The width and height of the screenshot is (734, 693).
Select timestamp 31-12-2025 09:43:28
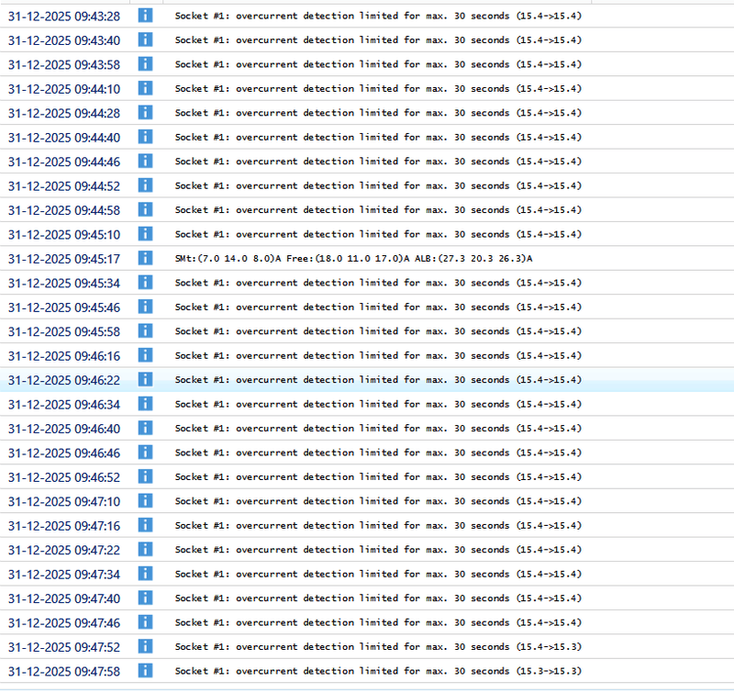pyautogui.click(x=64, y=17)
